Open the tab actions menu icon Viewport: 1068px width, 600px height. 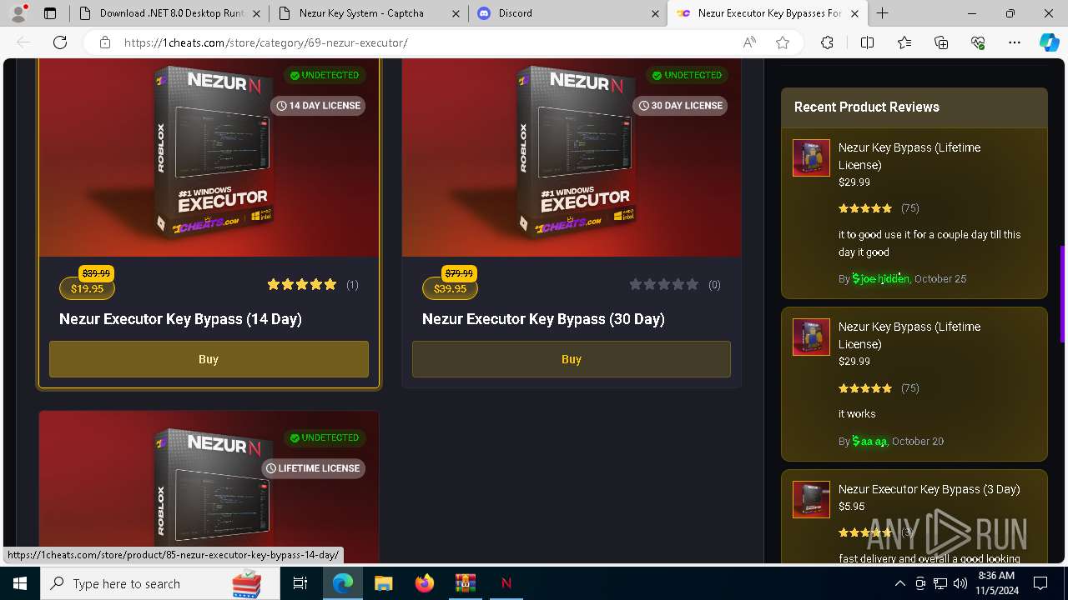pos(50,13)
